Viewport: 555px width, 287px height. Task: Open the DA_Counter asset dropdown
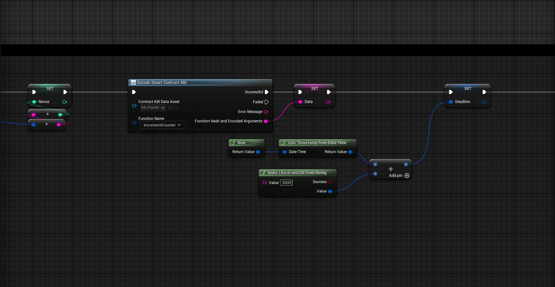(x=153, y=108)
